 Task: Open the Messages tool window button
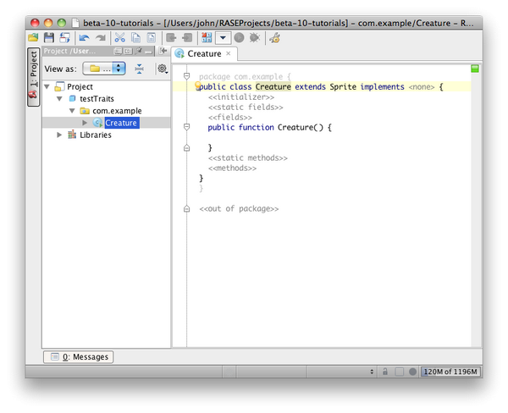point(78,357)
